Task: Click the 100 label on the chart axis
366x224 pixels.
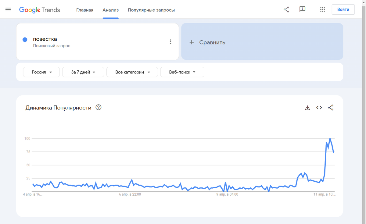Action: pyautogui.click(x=27, y=139)
